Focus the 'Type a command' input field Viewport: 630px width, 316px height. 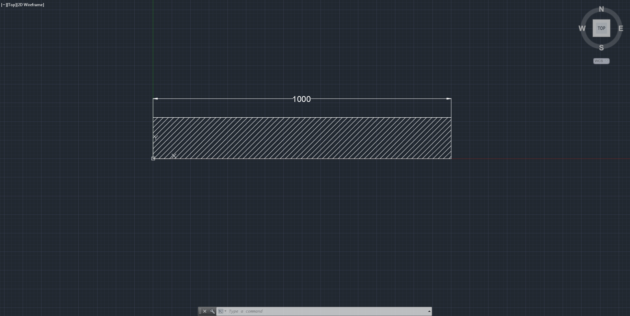[x=326, y=311]
